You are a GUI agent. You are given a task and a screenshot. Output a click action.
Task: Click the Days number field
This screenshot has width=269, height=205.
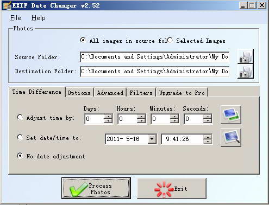tap(95, 119)
